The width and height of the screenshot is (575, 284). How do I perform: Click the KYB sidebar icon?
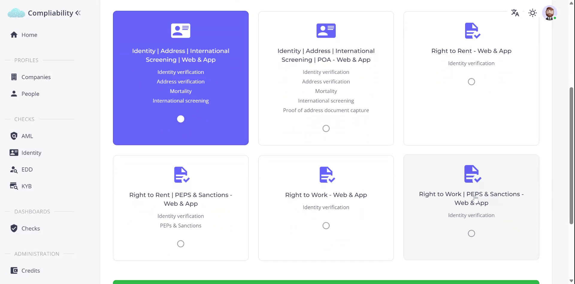14,186
